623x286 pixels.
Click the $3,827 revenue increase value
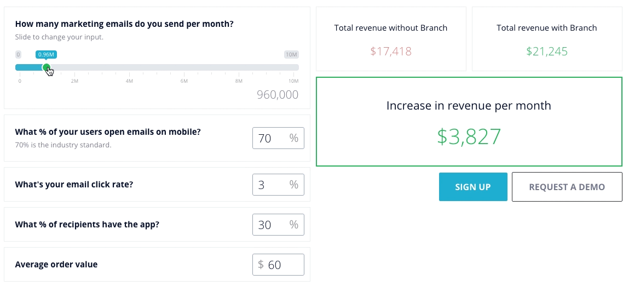pyautogui.click(x=469, y=136)
